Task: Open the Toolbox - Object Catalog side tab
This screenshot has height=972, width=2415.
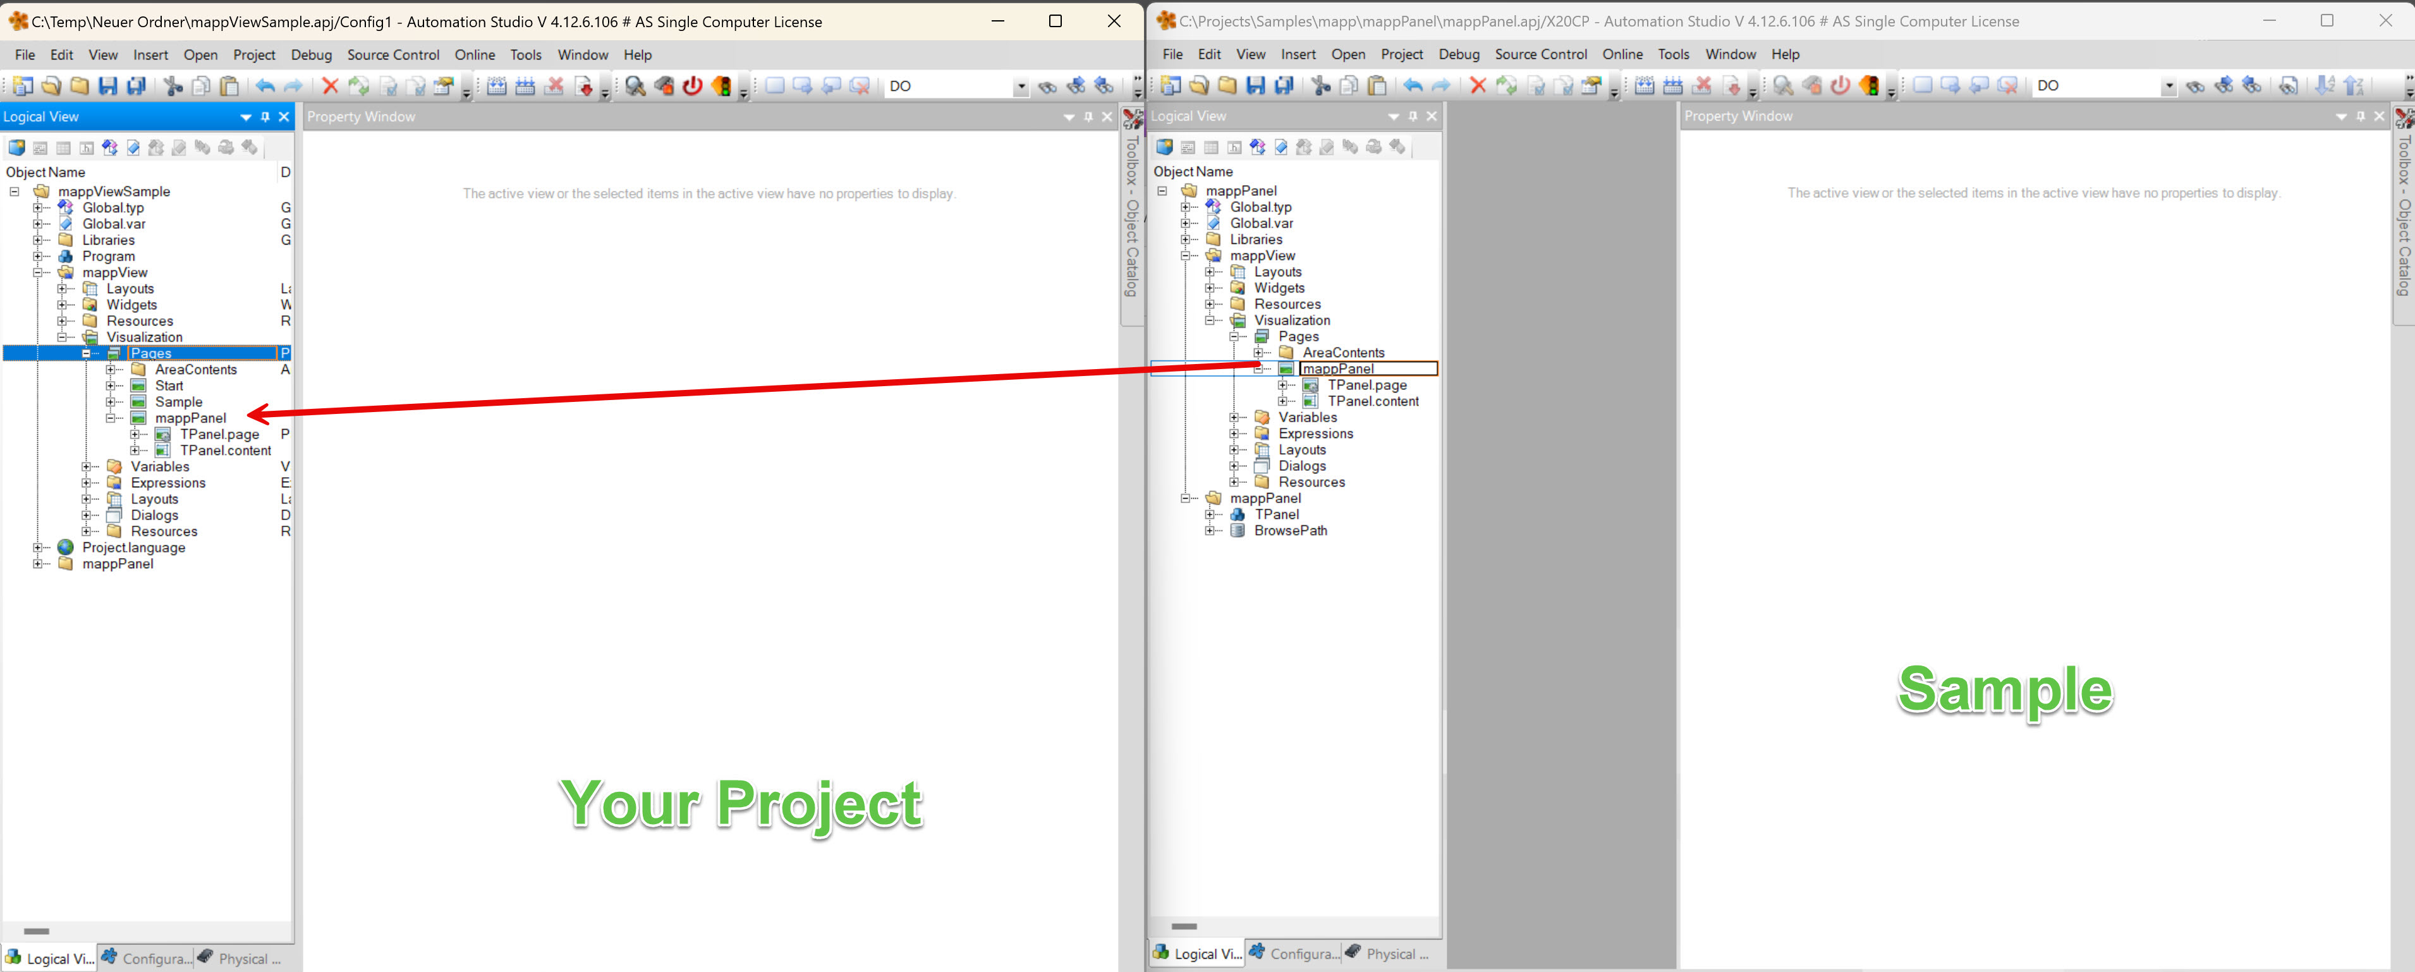Action: [x=1131, y=216]
